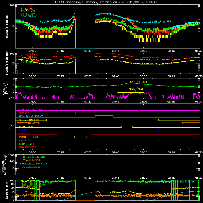This screenshot has width=203, height=203.
Task: Click the FRONT_RATIO_1225 legend label
Action: click(x=33, y=184)
